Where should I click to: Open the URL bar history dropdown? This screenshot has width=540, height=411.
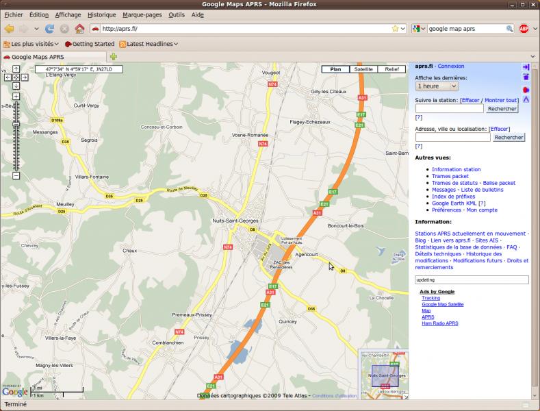point(402,29)
